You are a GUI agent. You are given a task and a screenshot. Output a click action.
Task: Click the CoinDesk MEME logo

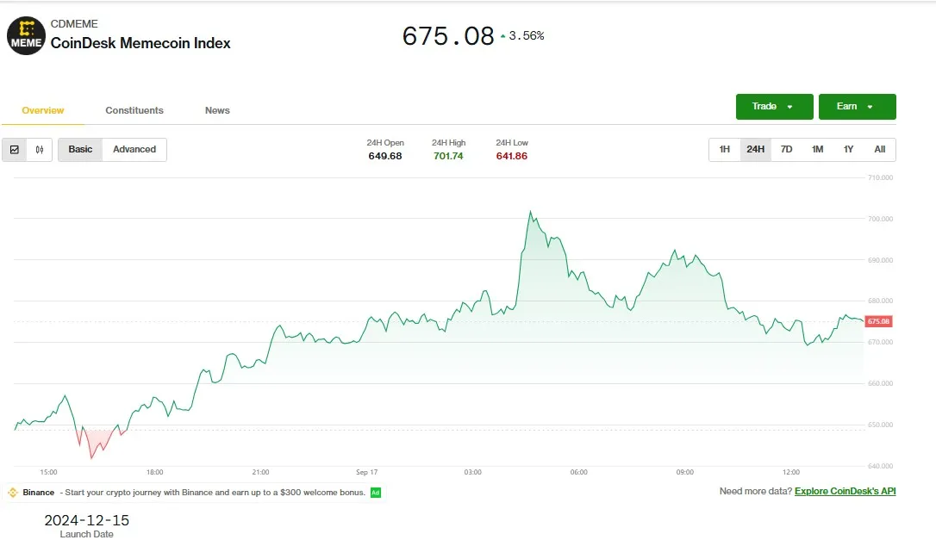[25, 35]
